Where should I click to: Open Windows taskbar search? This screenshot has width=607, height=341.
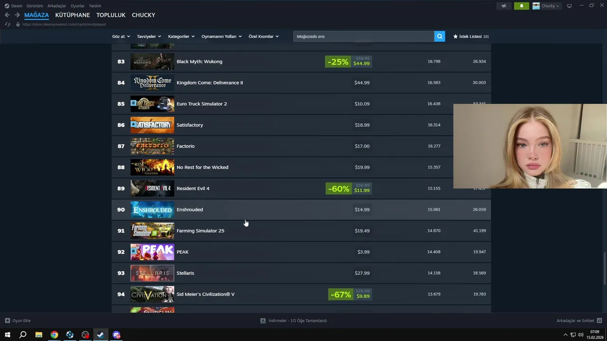click(23, 335)
